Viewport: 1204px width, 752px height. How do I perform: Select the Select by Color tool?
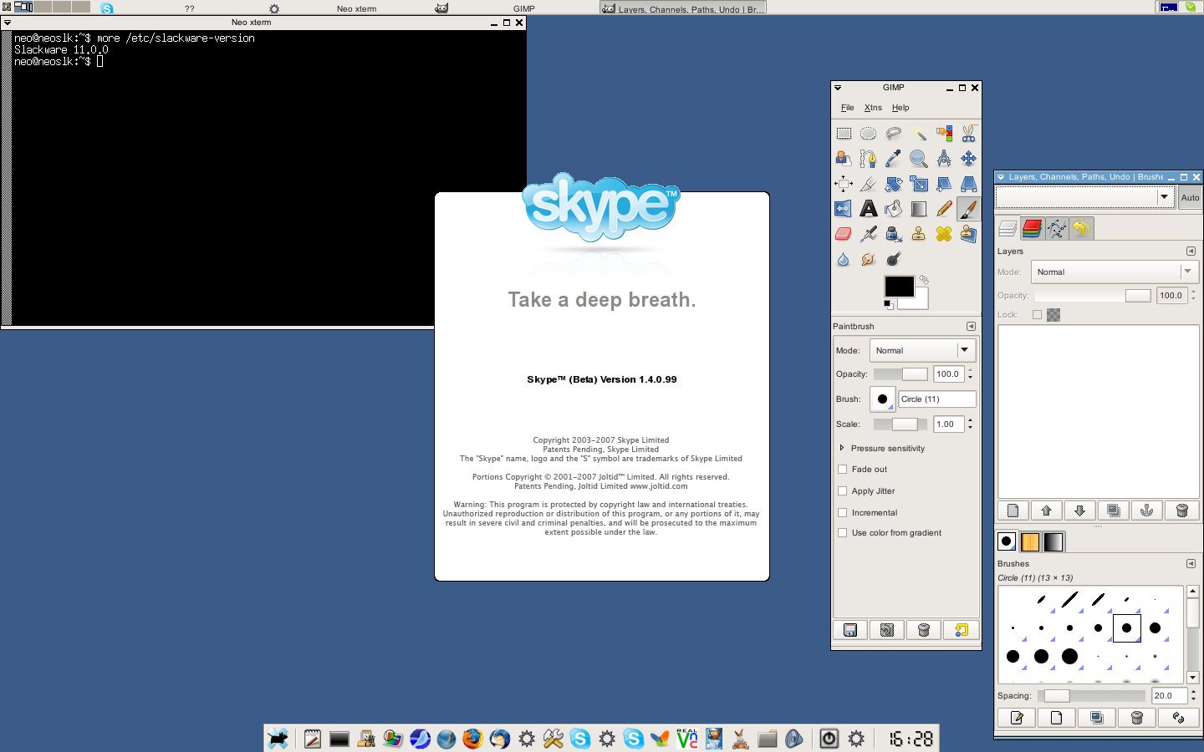944,134
